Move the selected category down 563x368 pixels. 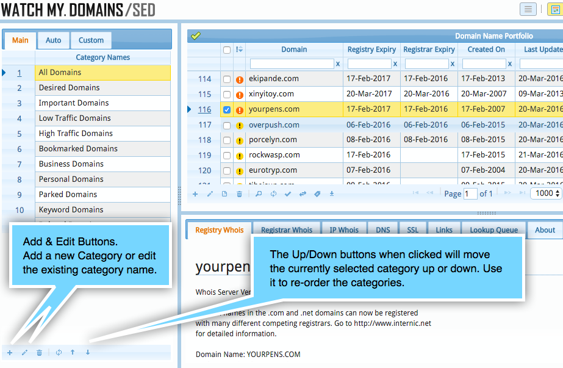pos(88,353)
